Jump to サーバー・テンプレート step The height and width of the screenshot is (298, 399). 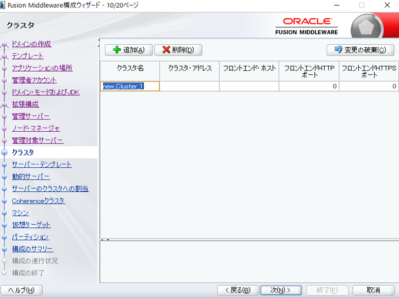click(x=42, y=165)
